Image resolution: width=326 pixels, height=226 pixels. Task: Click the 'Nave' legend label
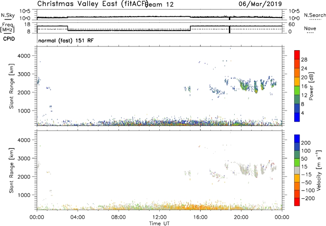310,28
